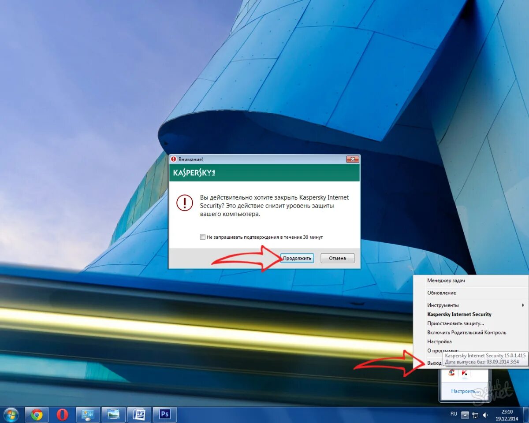Toggle the hidden tray icons arrow
Image resolution: width=529 pixels, height=423 pixels.
click(465, 415)
